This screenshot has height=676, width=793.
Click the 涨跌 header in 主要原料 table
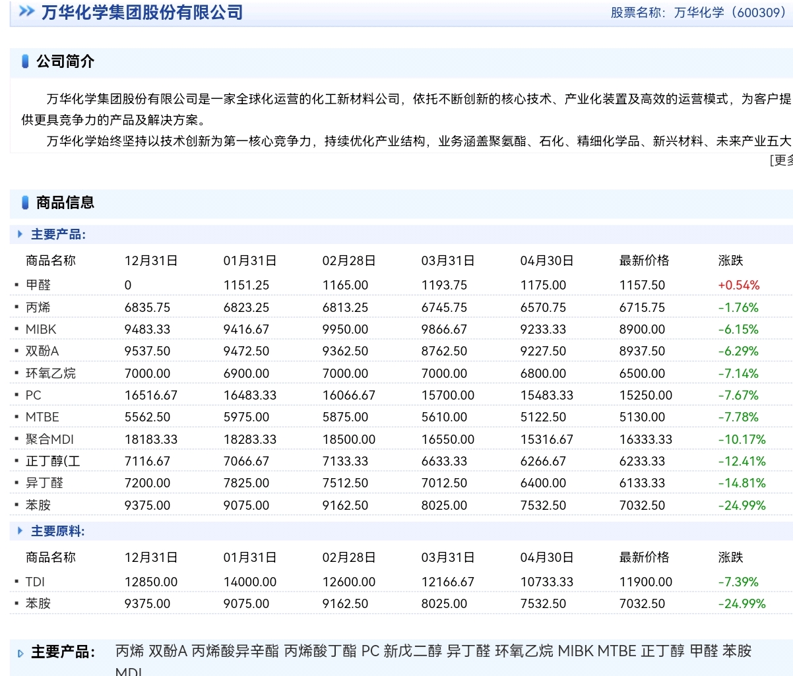point(731,557)
